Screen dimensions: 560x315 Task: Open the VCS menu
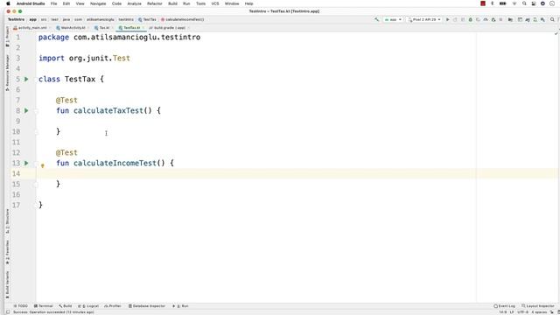coord(215,3)
